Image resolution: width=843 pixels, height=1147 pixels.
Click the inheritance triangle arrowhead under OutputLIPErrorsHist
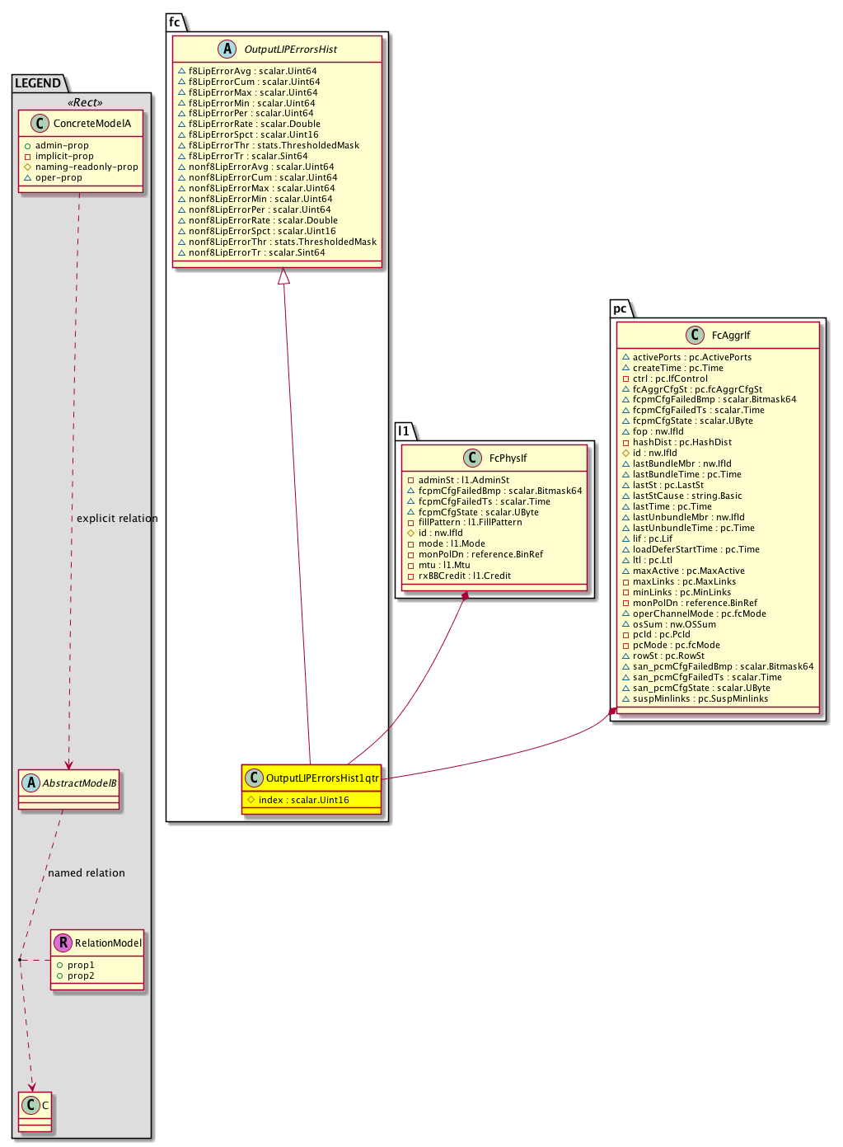[x=283, y=277]
